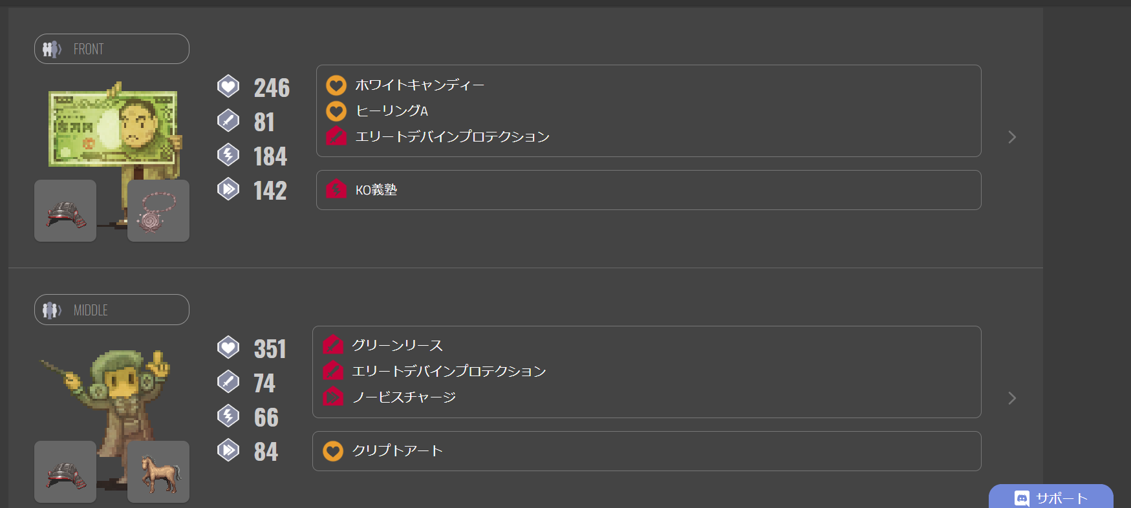
Task: Click the horse equipment slot under MIDDLE
Action: click(158, 472)
